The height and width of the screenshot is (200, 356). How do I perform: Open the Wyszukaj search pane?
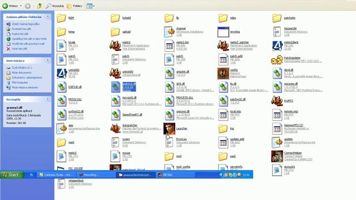pos(55,6)
